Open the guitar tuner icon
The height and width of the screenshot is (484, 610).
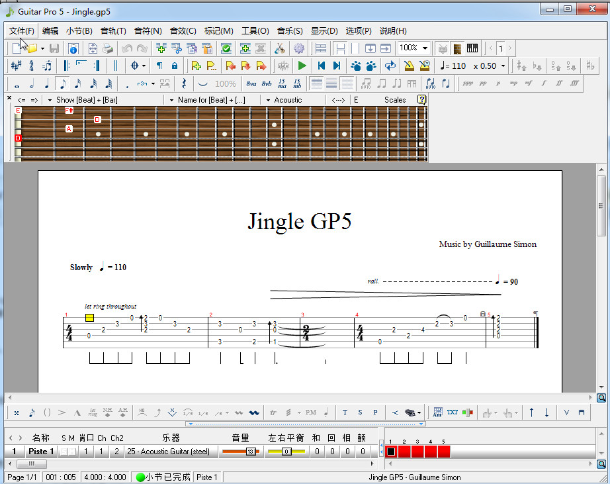[280, 48]
